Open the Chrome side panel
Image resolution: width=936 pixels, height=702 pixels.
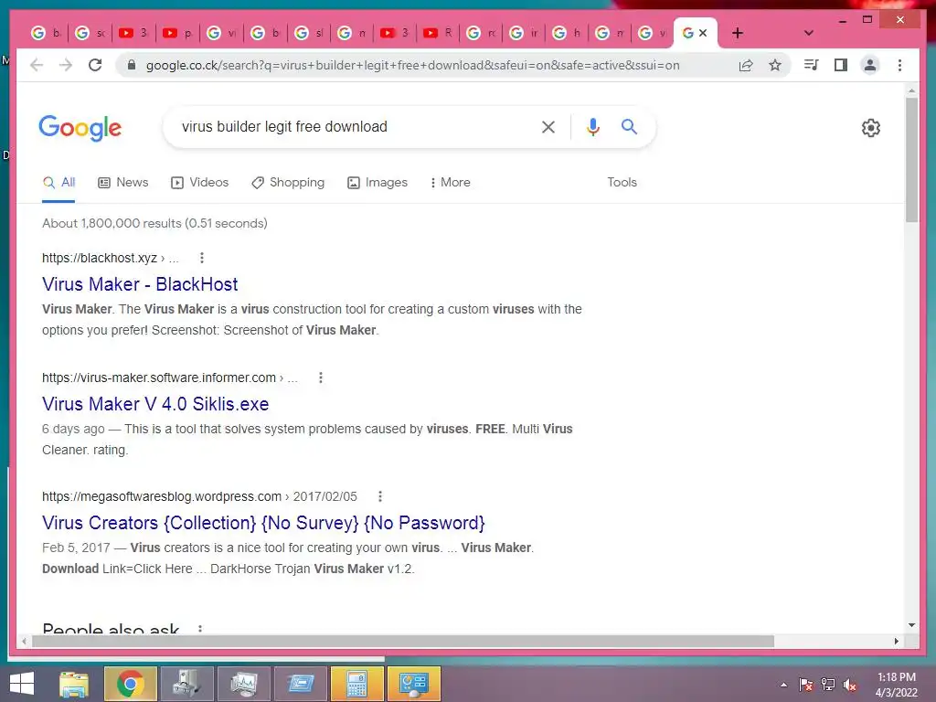point(841,65)
